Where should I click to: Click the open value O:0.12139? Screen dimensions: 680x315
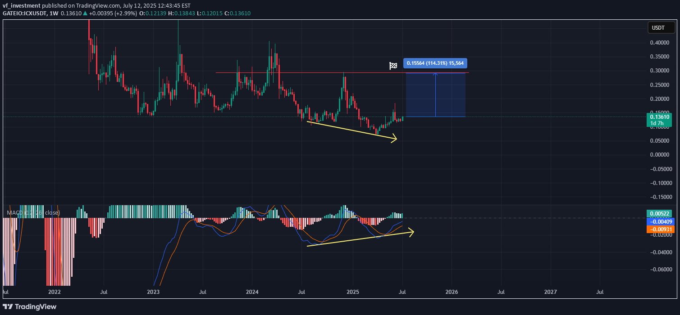152,13
